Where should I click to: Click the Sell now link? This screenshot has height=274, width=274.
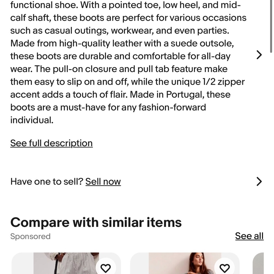click(103, 181)
